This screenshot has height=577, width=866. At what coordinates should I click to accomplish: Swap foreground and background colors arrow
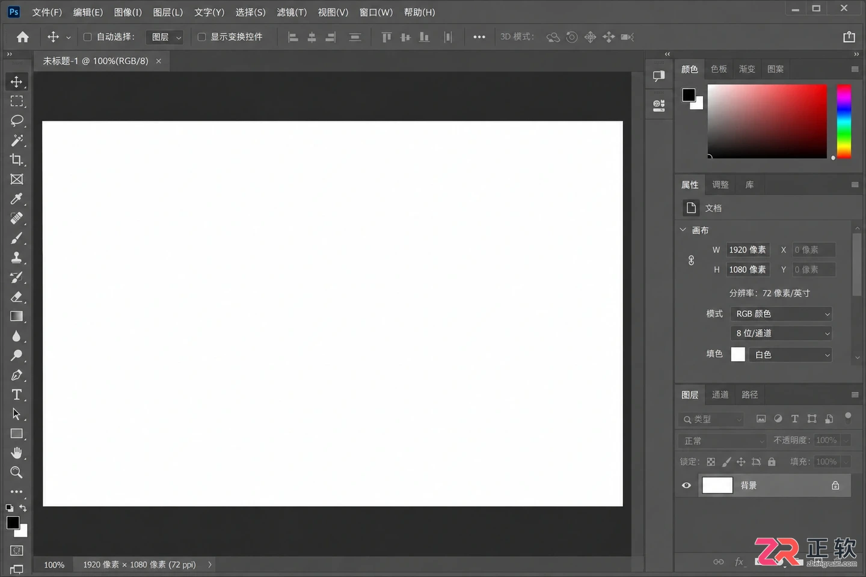click(x=23, y=508)
